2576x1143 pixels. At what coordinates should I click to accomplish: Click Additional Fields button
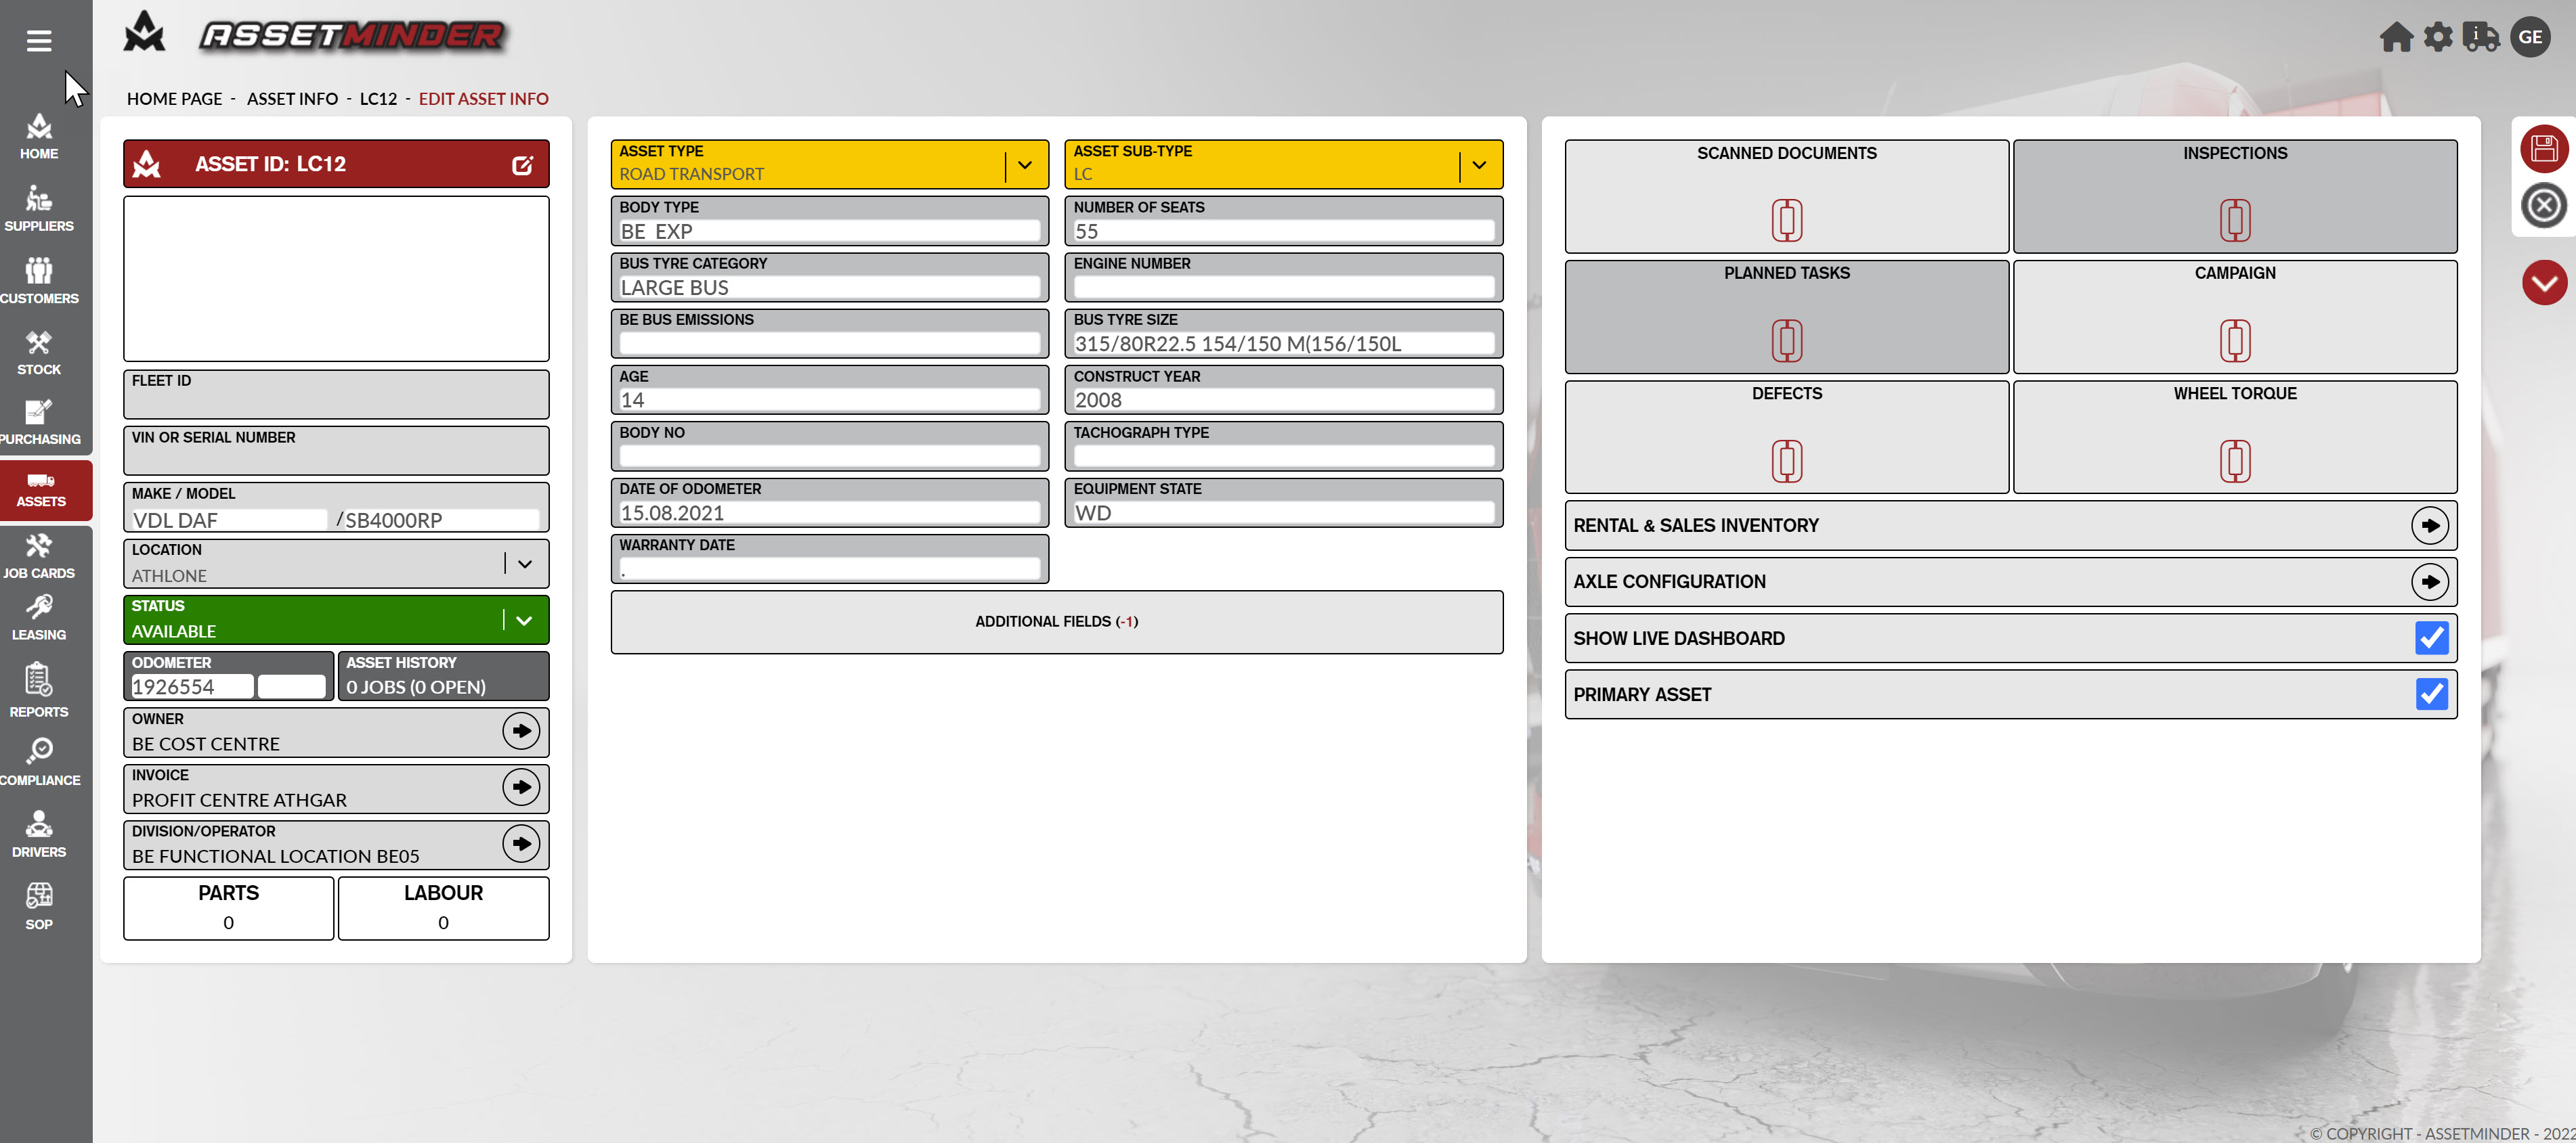1056,621
